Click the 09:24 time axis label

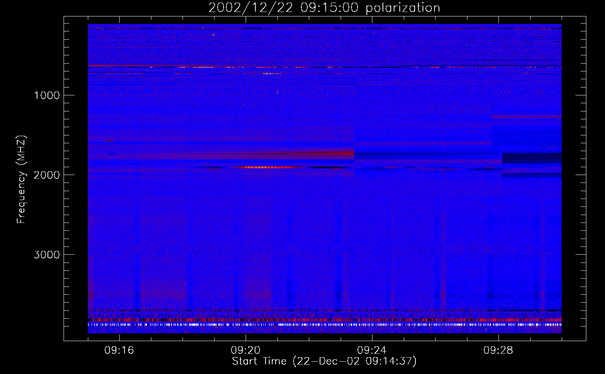(372, 350)
